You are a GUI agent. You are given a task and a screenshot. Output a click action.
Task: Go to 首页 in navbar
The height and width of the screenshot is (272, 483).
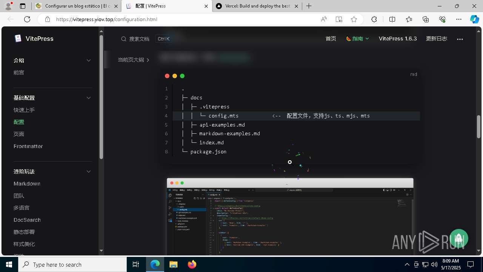[x=331, y=39]
